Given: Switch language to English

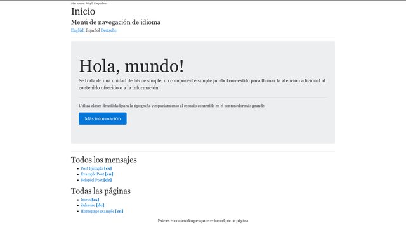Looking at the screenshot, I should 77,30.
